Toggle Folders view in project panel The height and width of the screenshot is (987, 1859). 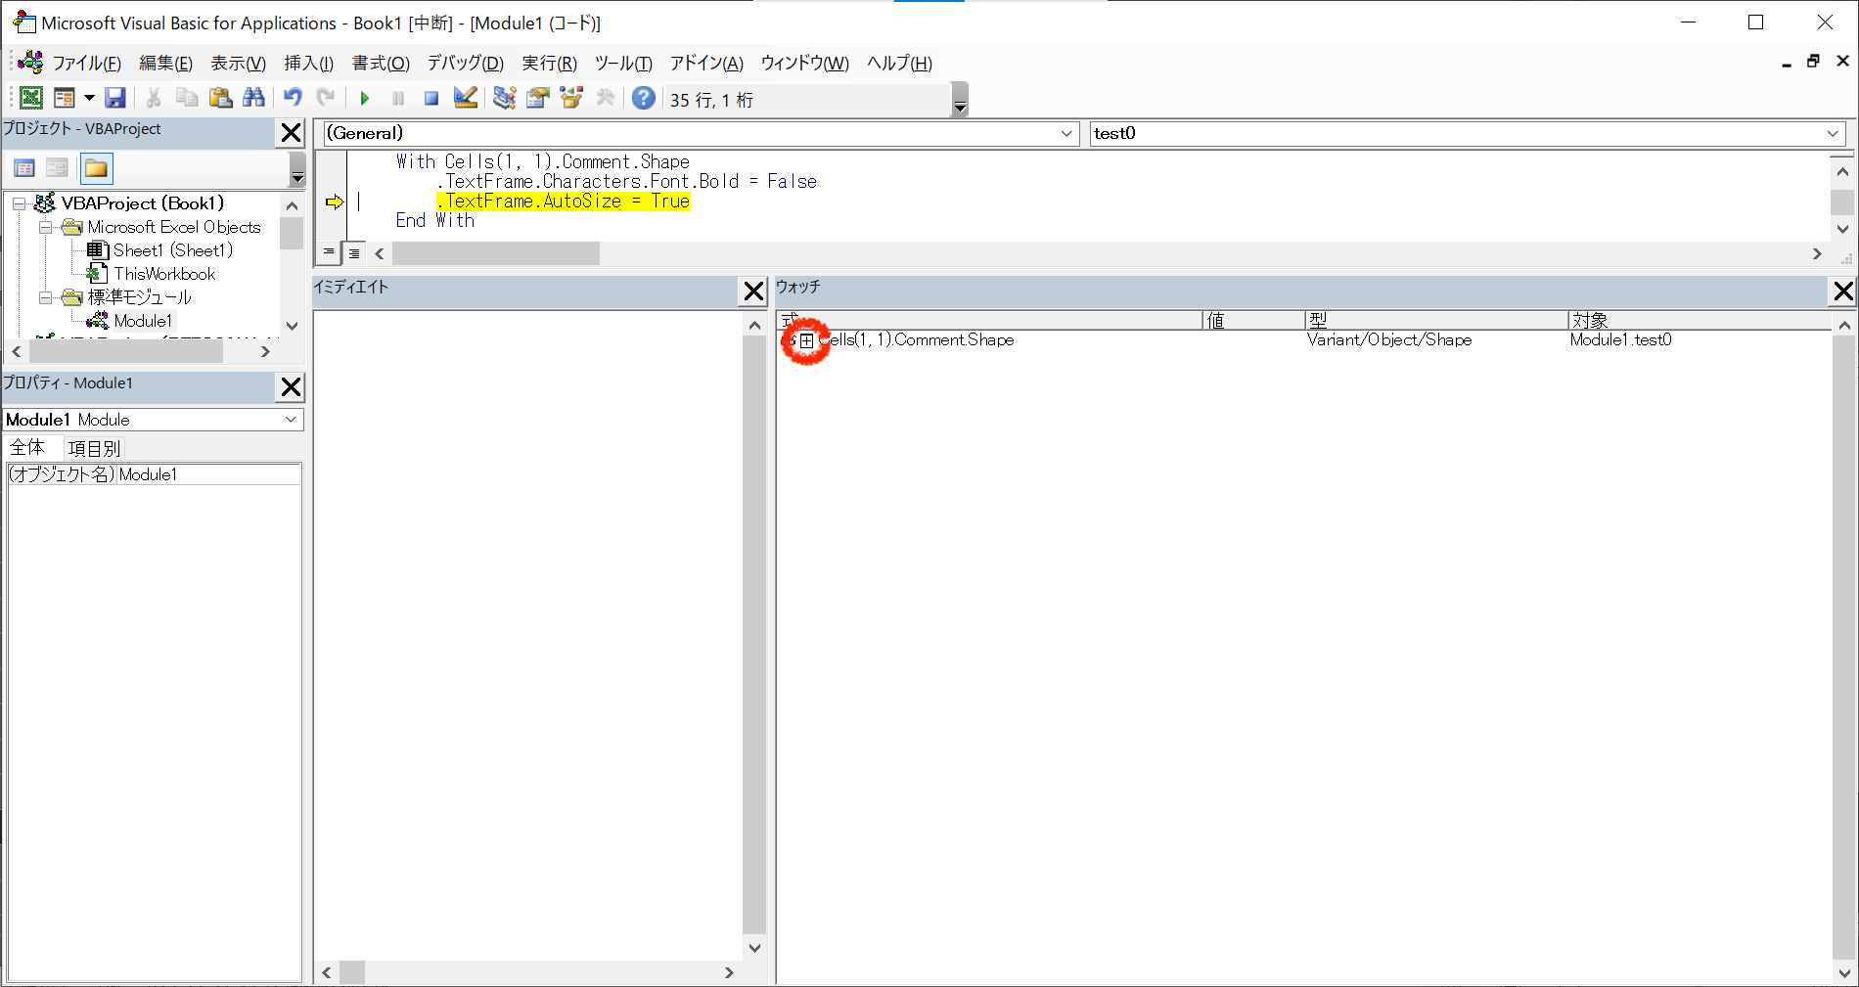(x=96, y=168)
